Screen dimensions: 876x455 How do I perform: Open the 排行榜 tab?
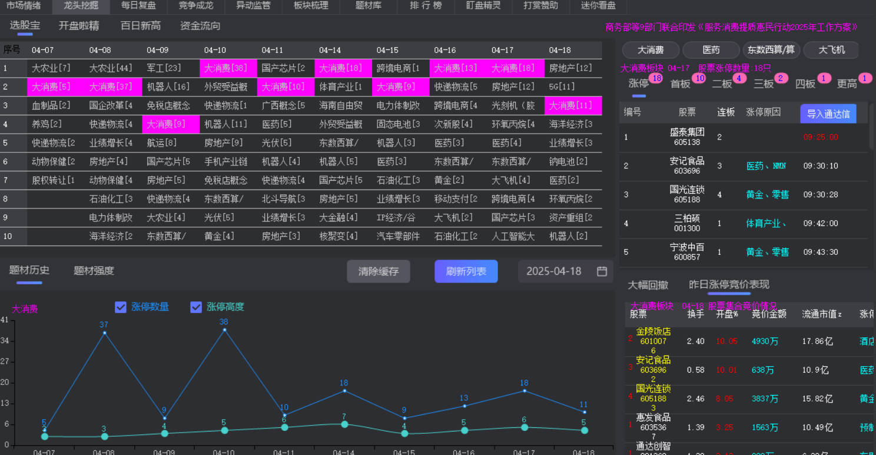[426, 6]
